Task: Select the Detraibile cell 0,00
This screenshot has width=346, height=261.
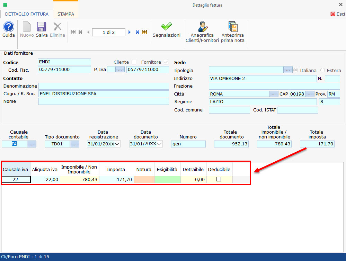Action: click(194, 179)
